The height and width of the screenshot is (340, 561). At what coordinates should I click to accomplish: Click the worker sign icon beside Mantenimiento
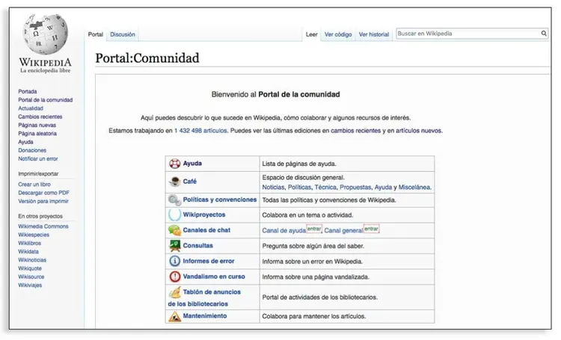(174, 316)
